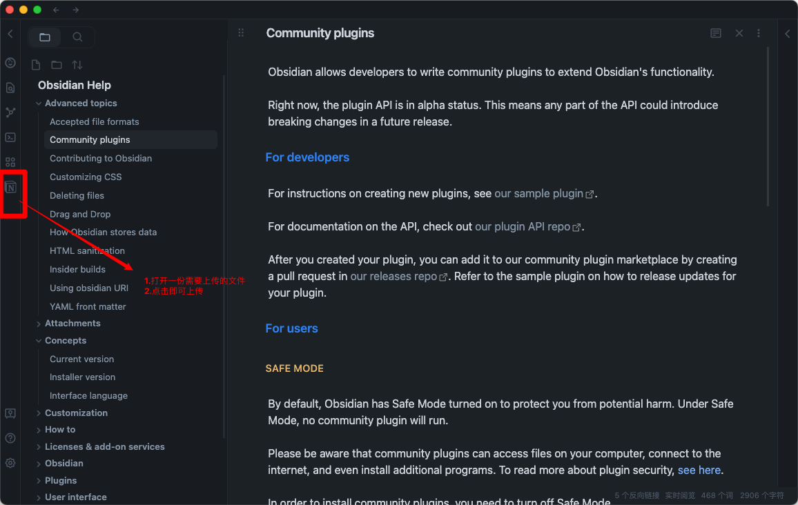
Task: Expand the Customization folder
Action: coord(39,413)
